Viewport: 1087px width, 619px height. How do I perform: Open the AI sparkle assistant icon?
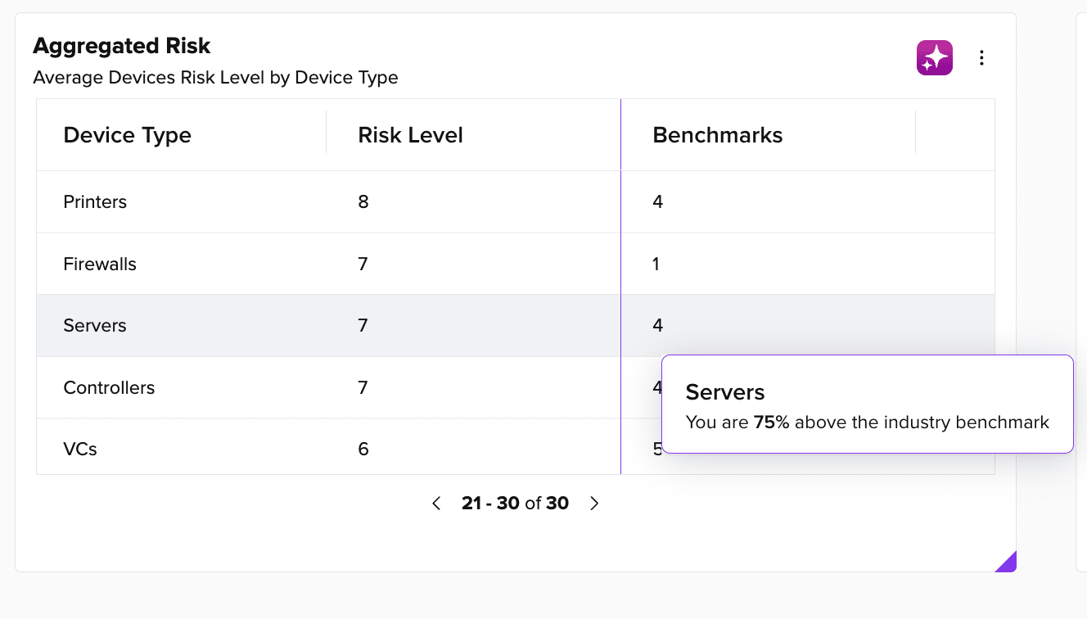pyautogui.click(x=935, y=58)
